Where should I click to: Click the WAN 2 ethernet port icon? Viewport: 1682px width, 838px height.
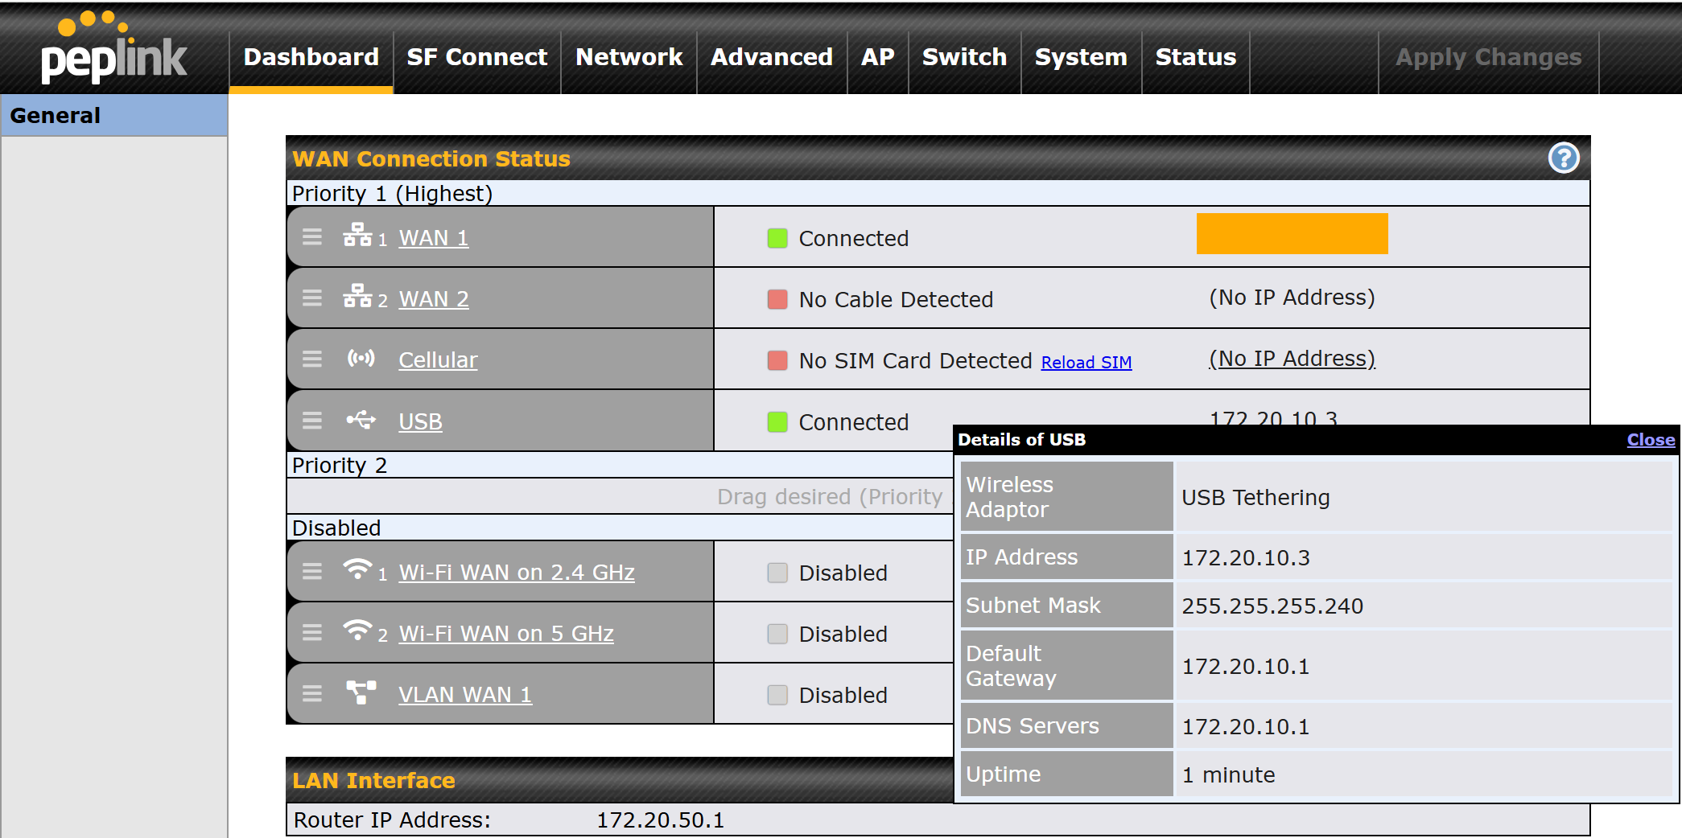[x=357, y=297]
